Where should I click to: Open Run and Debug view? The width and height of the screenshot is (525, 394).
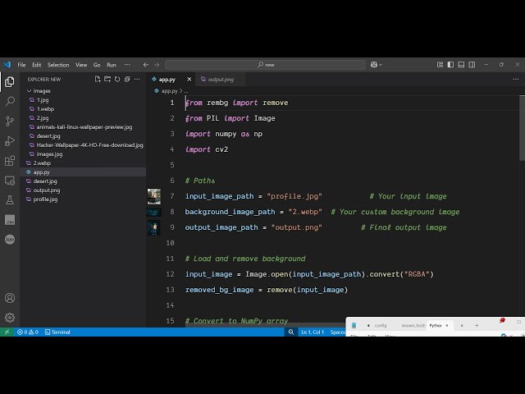click(x=10, y=140)
